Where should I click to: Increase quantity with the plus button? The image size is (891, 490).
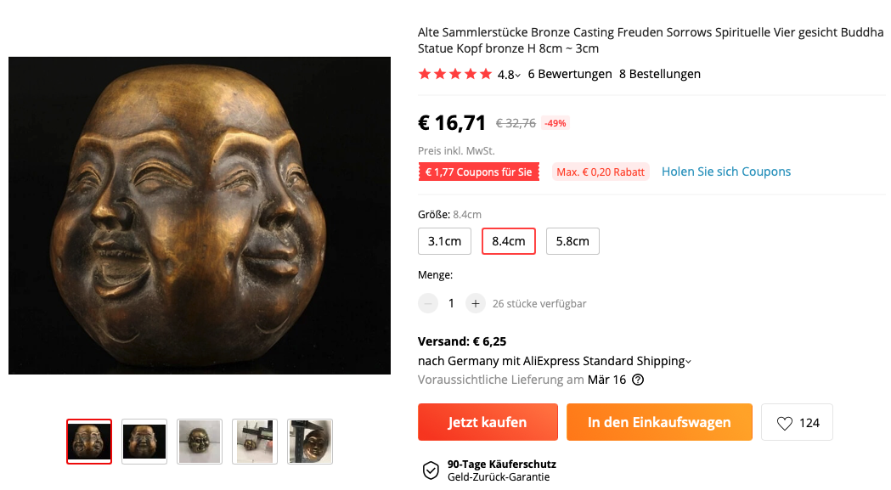[475, 303]
